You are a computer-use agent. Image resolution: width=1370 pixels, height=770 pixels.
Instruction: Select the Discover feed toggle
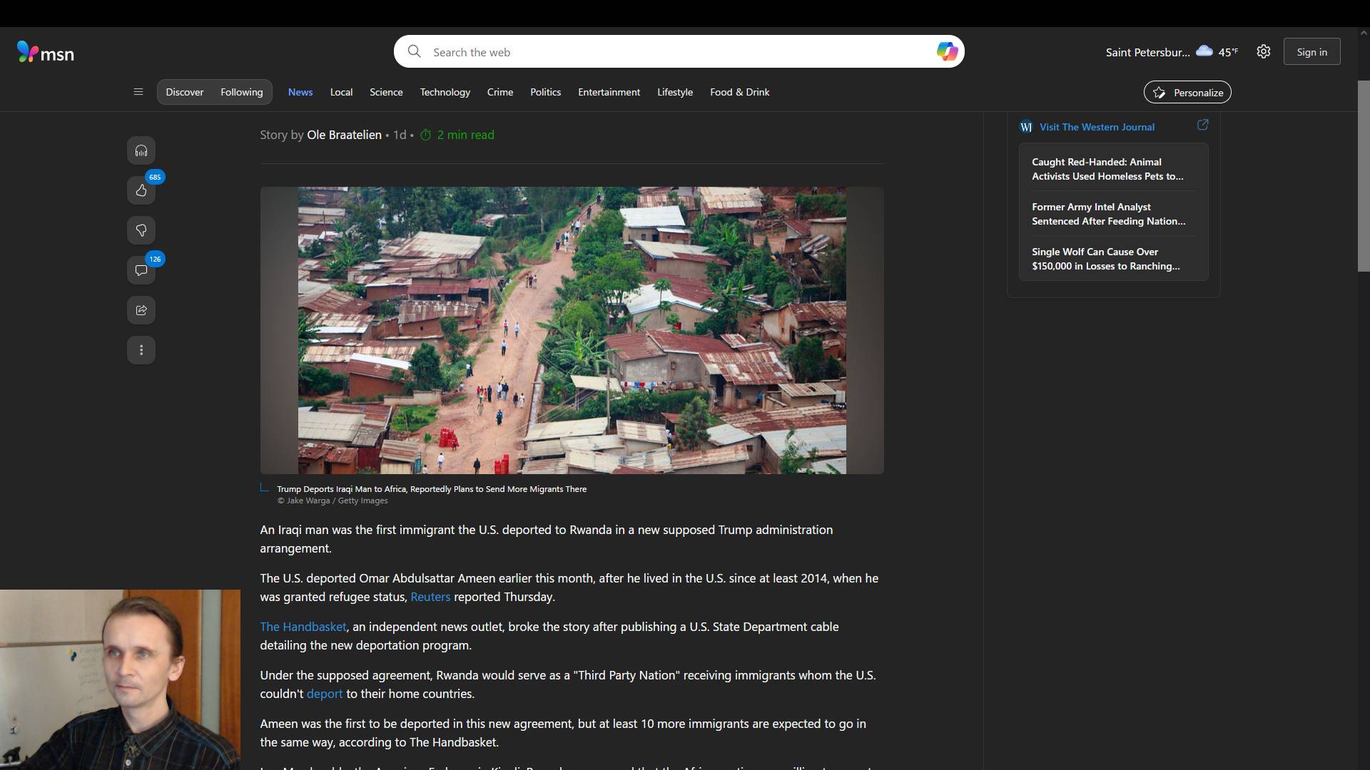184,92
